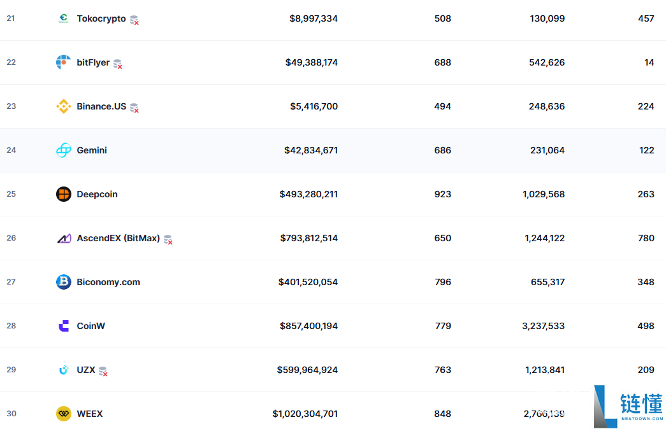Click Binance.US volume $5,416,700
666x429 pixels.
(x=314, y=106)
